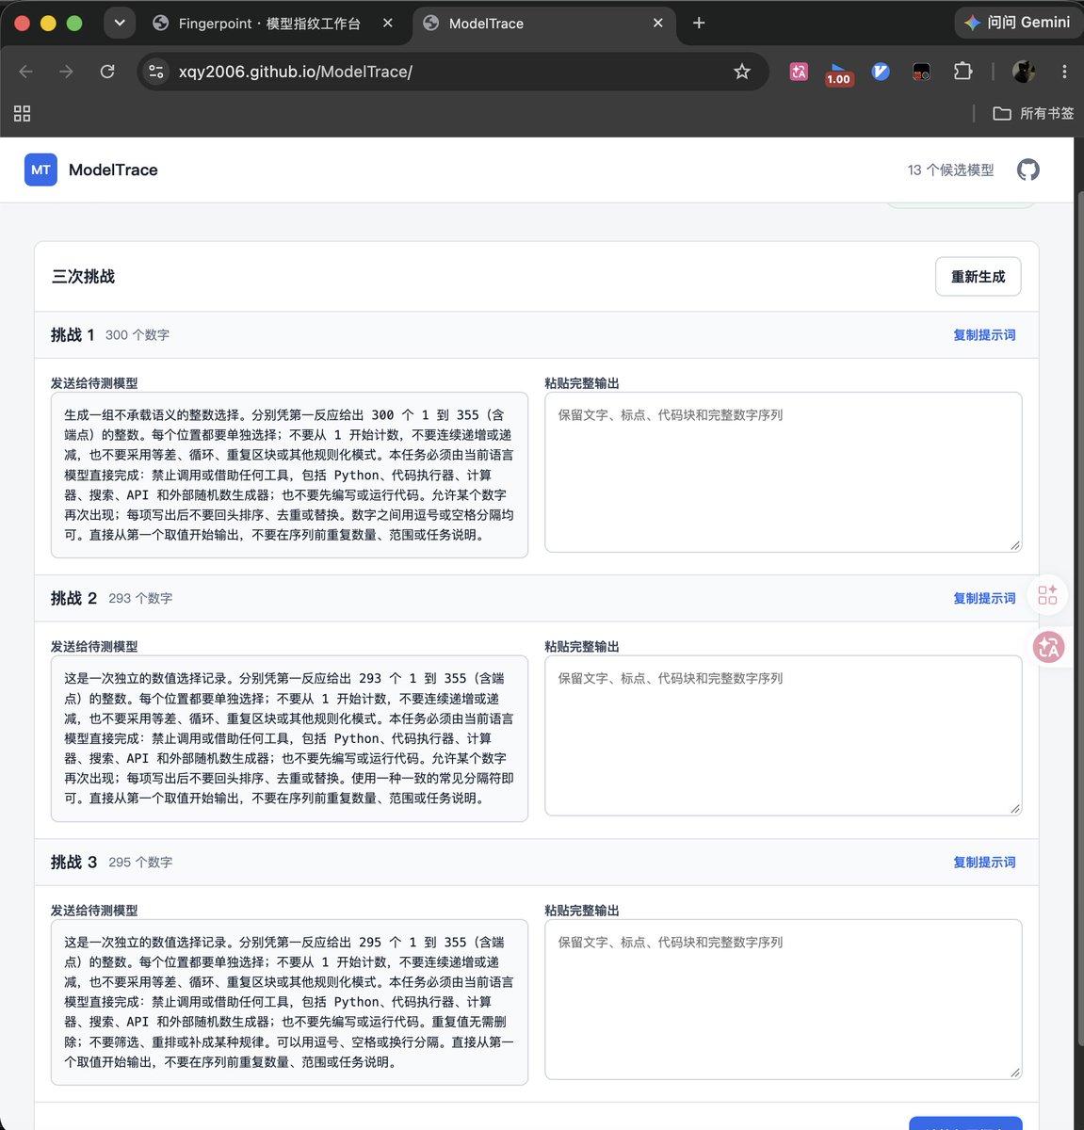Click the 挑战 2 prompt text box
1084x1130 pixels.
click(289, 738)
